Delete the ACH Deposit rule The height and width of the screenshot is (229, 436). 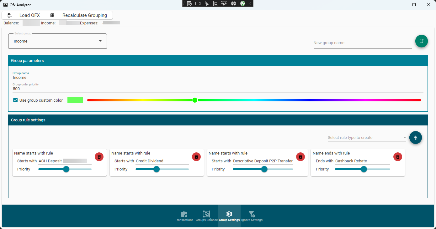(99, 157)
